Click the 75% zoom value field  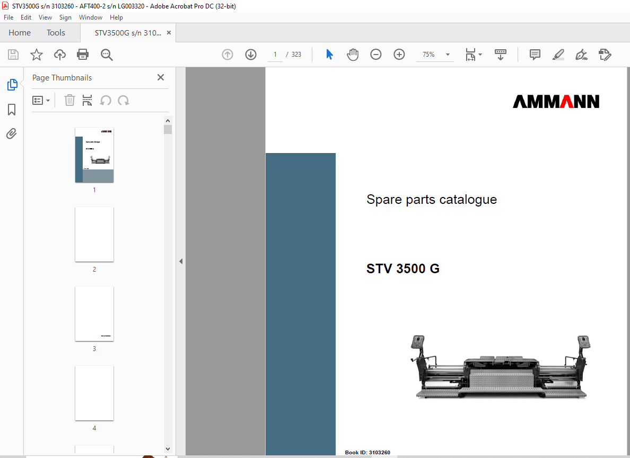click(428, 55)
